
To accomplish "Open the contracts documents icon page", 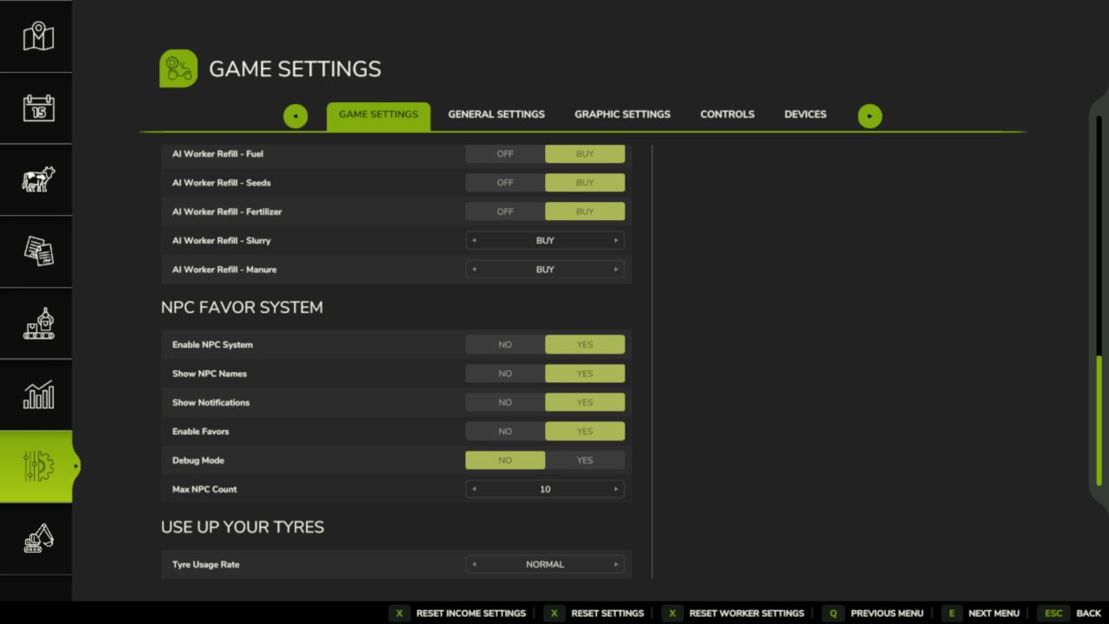I will [x=37, y=251].
